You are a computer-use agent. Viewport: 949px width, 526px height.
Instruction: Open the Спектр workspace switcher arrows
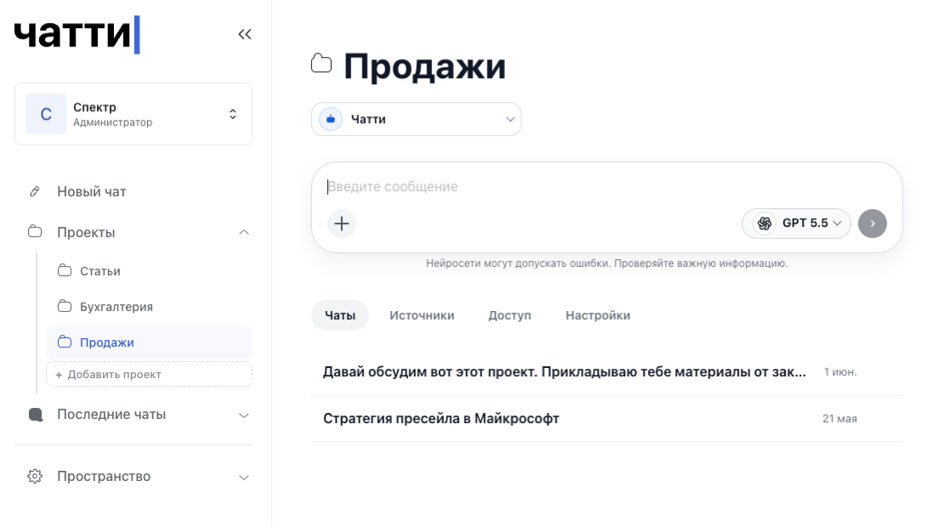233,114
